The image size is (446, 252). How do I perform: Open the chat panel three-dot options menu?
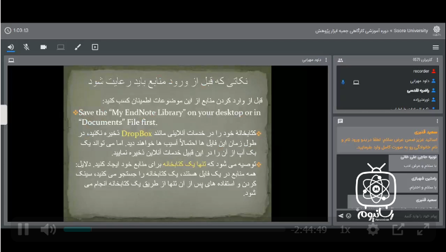[437, 122]
